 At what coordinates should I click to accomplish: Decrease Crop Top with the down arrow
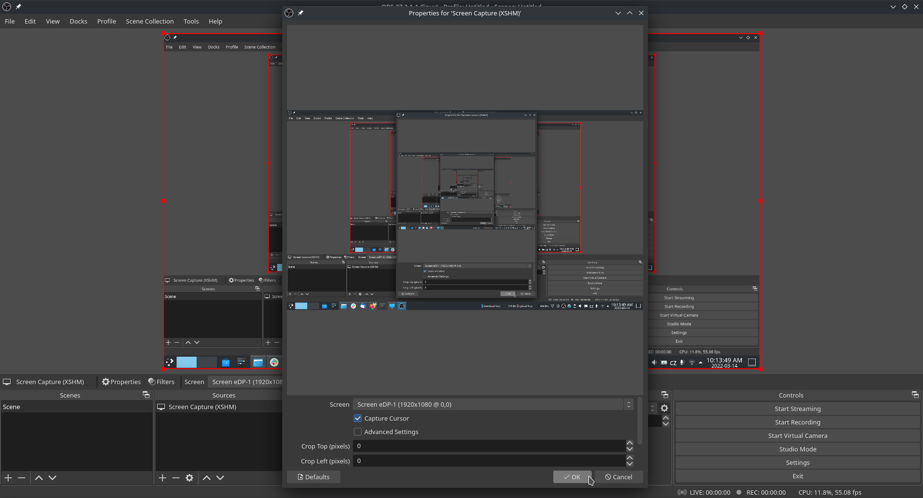click(x=630, y=449)
